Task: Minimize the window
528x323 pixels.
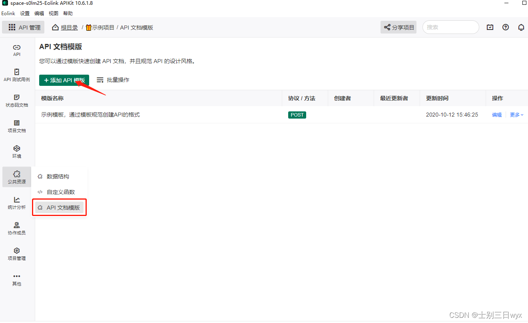Action: click(506, 3)
